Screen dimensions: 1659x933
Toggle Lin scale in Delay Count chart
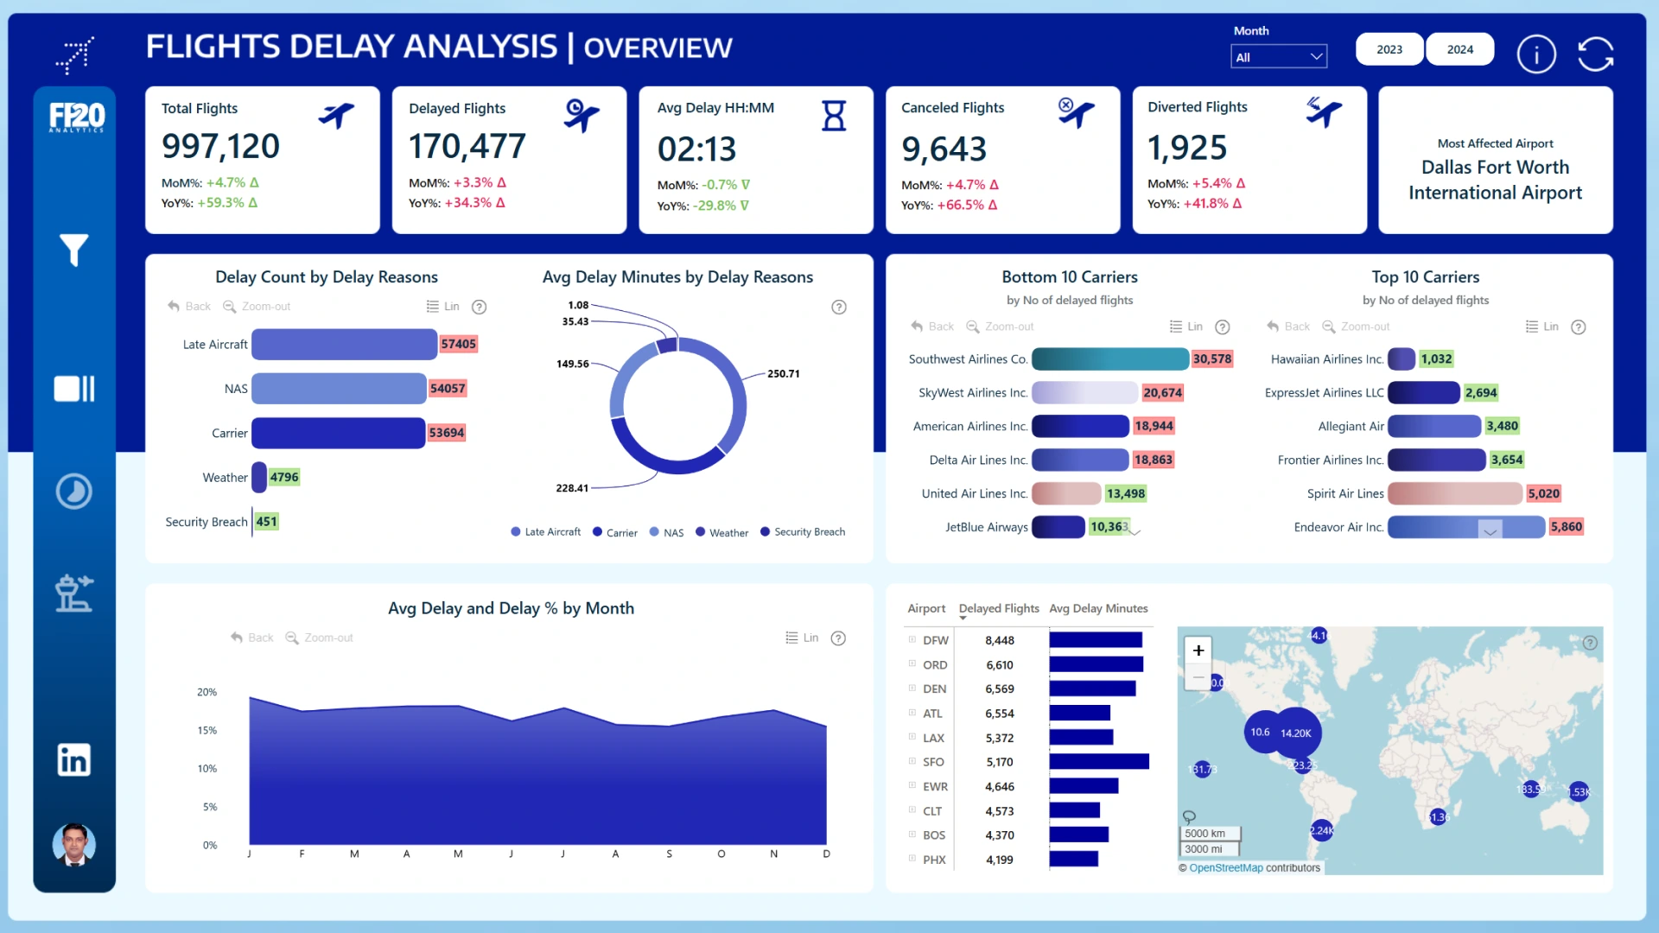tap(443, 307)
